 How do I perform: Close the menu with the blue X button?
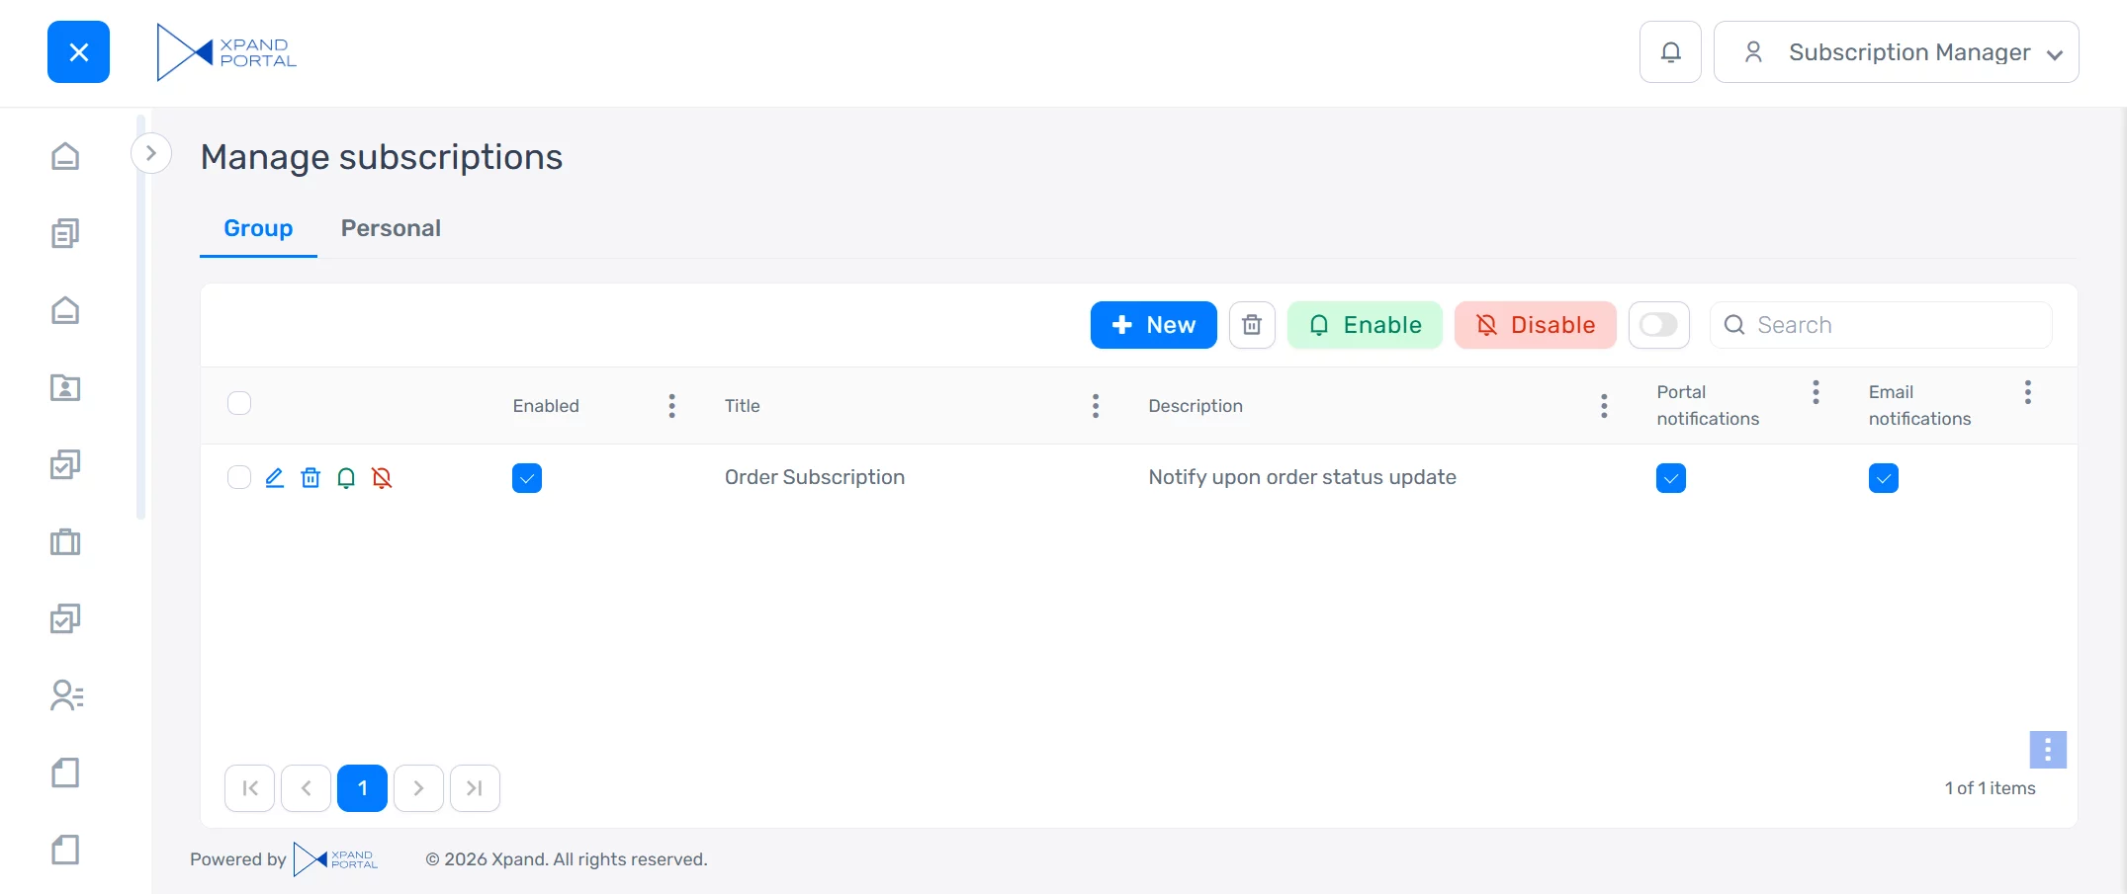tap(79, 52)
